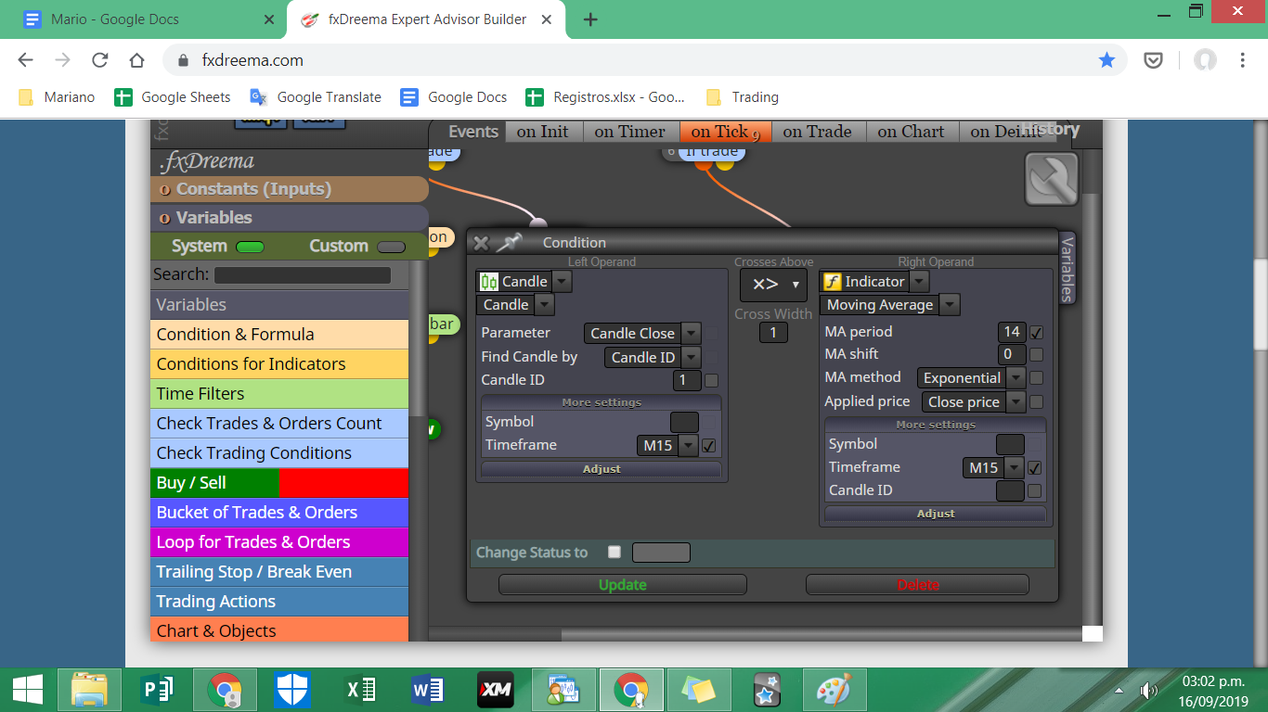Open the Pocket extension icon
Screen dimensions: 1268x712
[1153, 60]
